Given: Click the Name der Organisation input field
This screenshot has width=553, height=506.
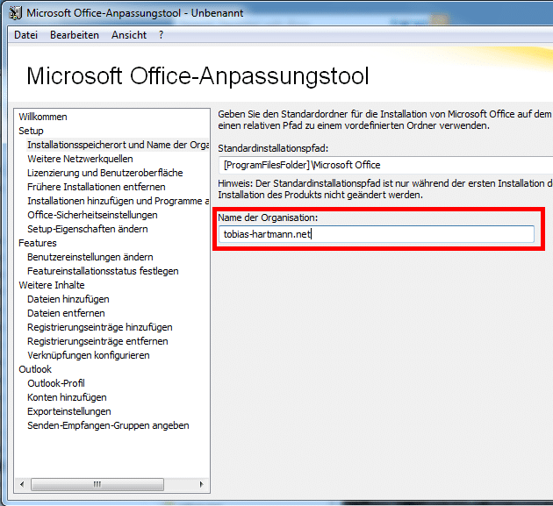Looking at the screenshot, I should (x=377, y=234).
